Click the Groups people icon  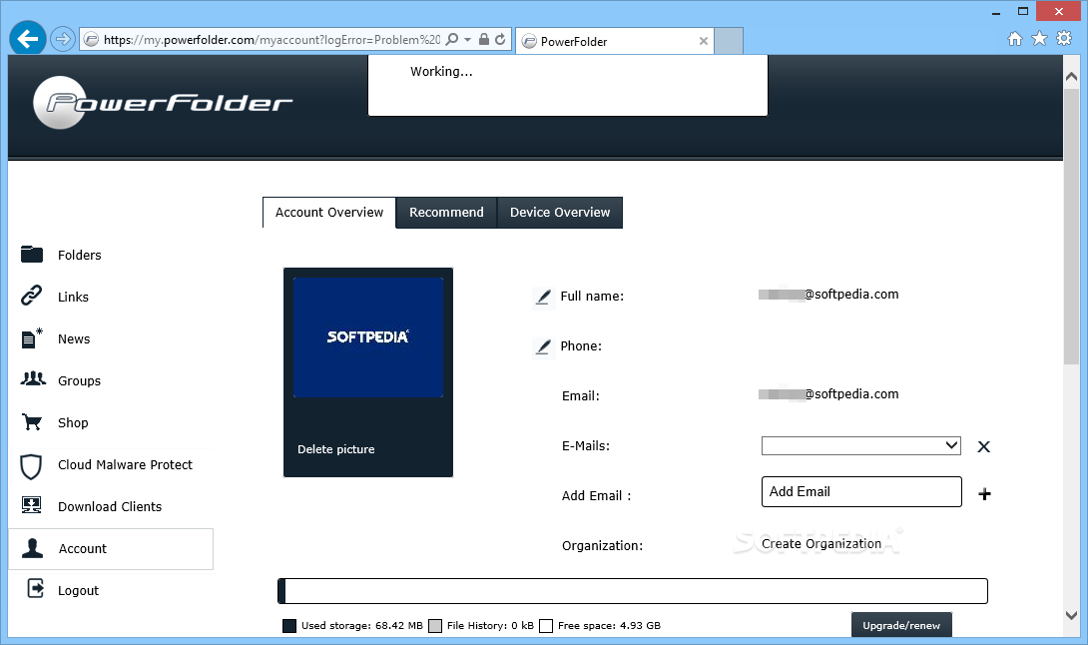pos(33,379)
